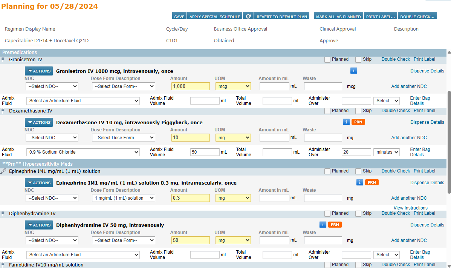The image size is (451, 268).
Task: Check the Planned checkbox for Granisetron IV
Action: point(327,59)
